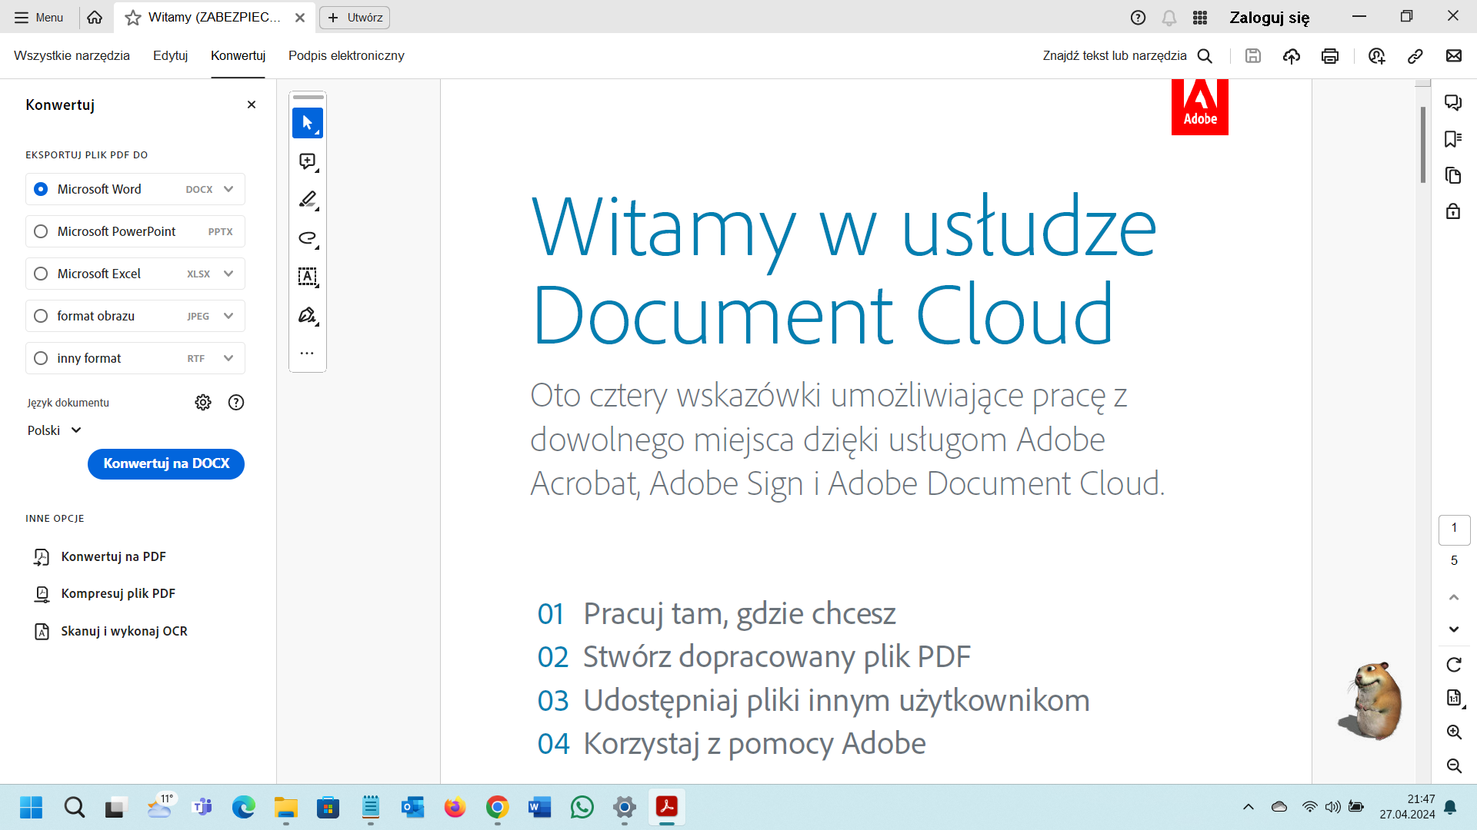Go to the Home icon

tap(95, 17)
